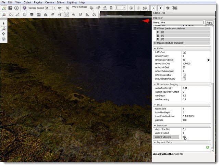This screenshot has width=221, height=167.
Task: Open the Mesh Road Editor tool
Action: [x=59, y=14]
